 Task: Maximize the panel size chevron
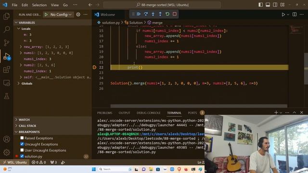tap(295, 112)
